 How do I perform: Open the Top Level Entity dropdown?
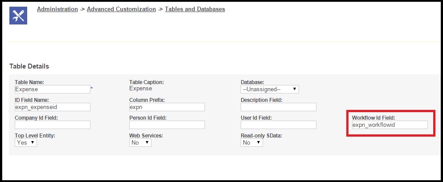[26, 143]
